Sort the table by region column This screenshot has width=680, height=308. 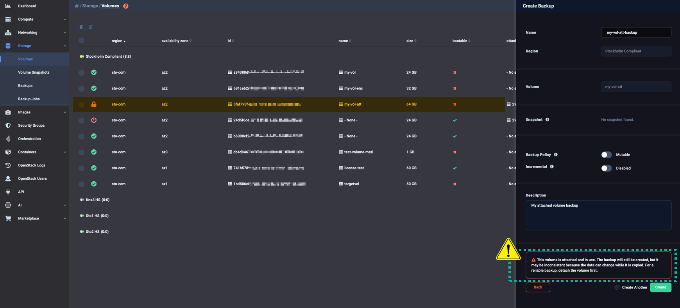coord(118,41)
